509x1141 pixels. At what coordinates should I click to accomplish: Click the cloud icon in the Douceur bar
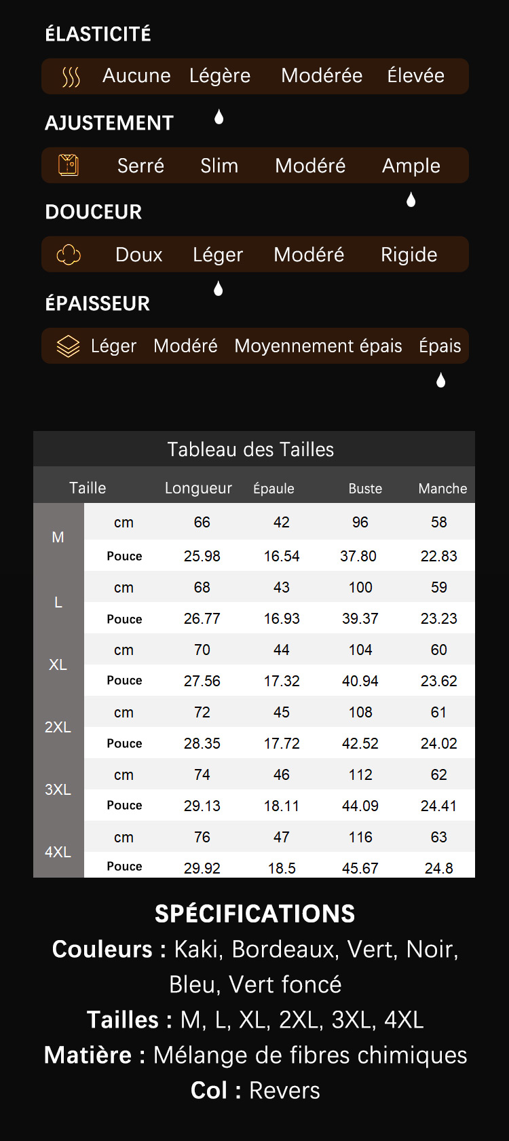69,255
